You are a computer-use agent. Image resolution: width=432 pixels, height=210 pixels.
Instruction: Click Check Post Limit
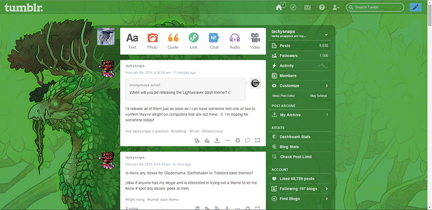click(300, 157)
